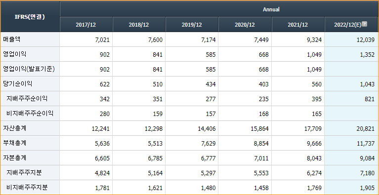The height and width of the screenshot is (195, 379).
Task: Select the 당기순이익 value 560
Action: click(x=317, y=84)
